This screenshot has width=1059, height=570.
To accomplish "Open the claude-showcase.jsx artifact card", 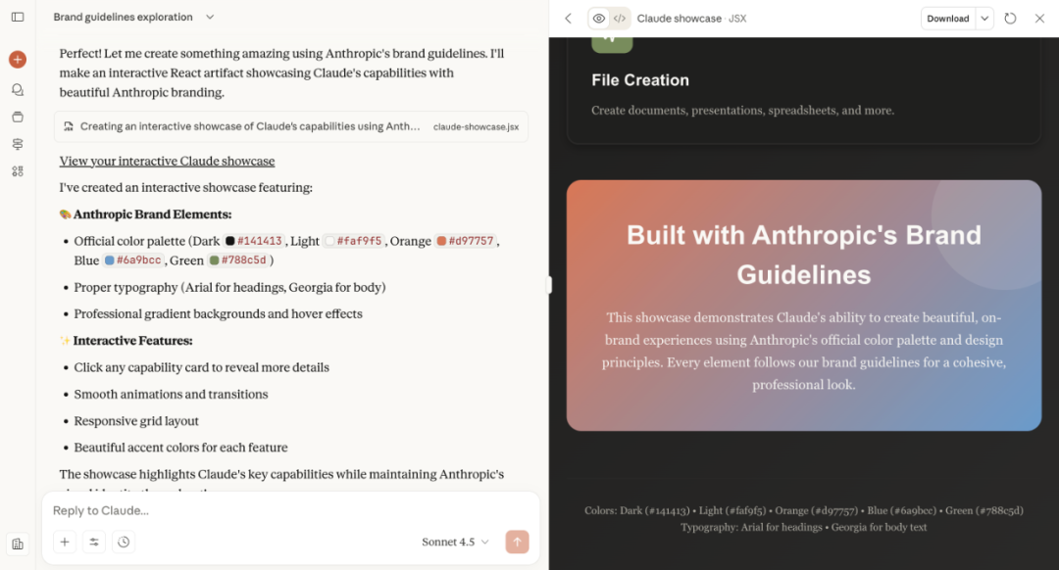I will tap(291, 126).
